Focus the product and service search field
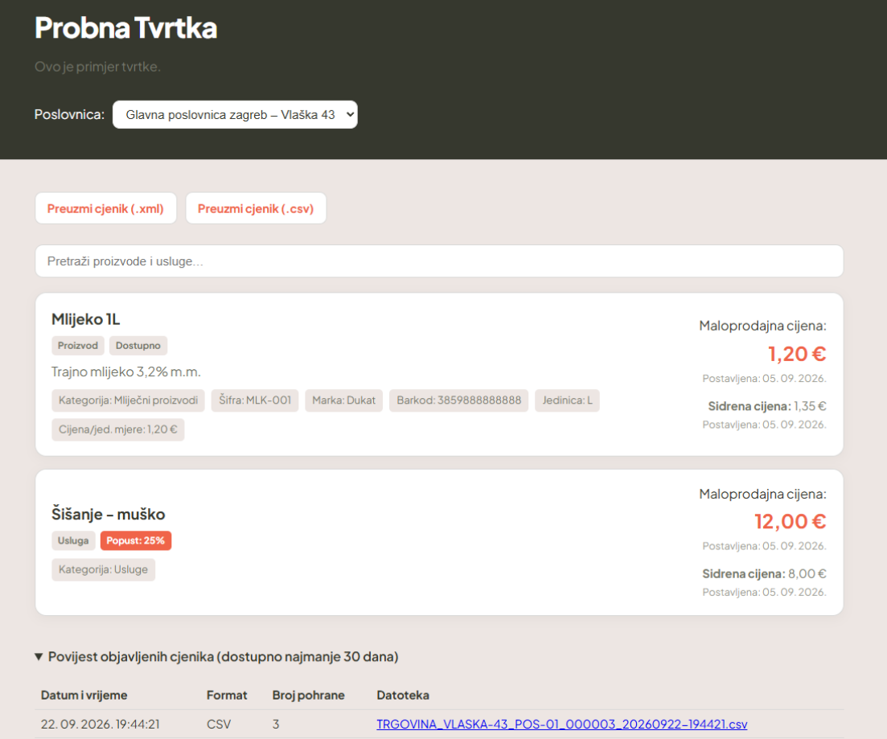 (439, 261)
